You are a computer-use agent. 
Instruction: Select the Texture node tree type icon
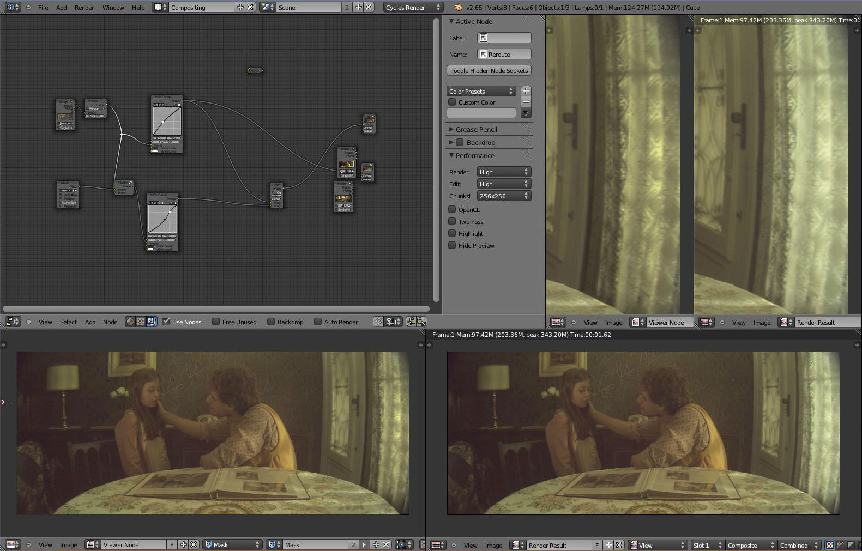141,322
